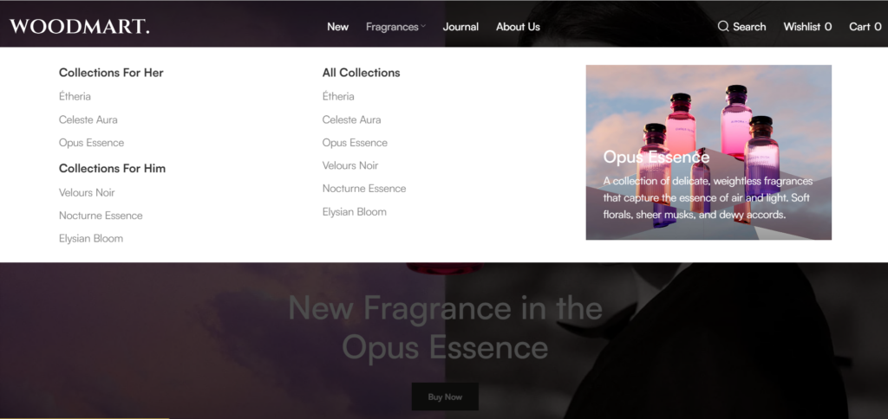888x419 pixels.
Task: Click the search magnifier icon
Action: 723,27
